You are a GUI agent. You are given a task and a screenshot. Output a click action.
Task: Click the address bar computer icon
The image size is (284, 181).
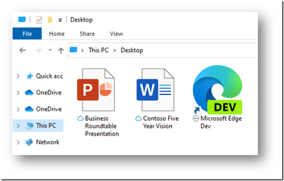74,50
